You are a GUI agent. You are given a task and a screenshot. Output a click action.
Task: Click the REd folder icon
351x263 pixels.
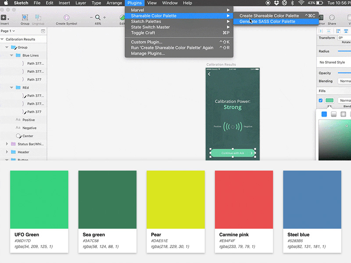click(x=18, y=87)
